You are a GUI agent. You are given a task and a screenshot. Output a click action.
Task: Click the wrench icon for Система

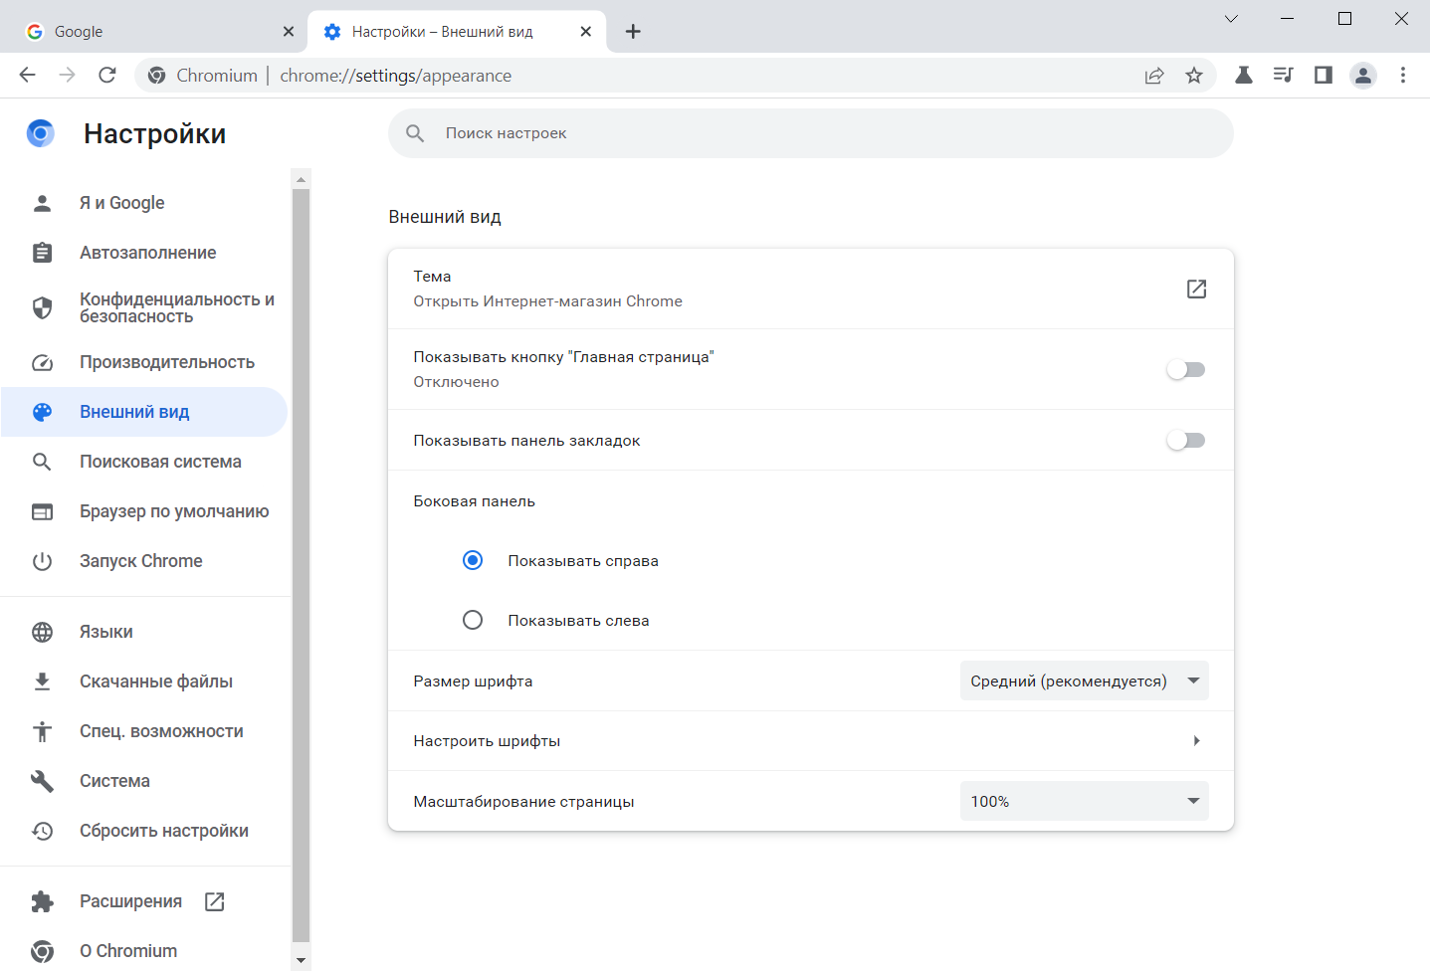[42, 781]
